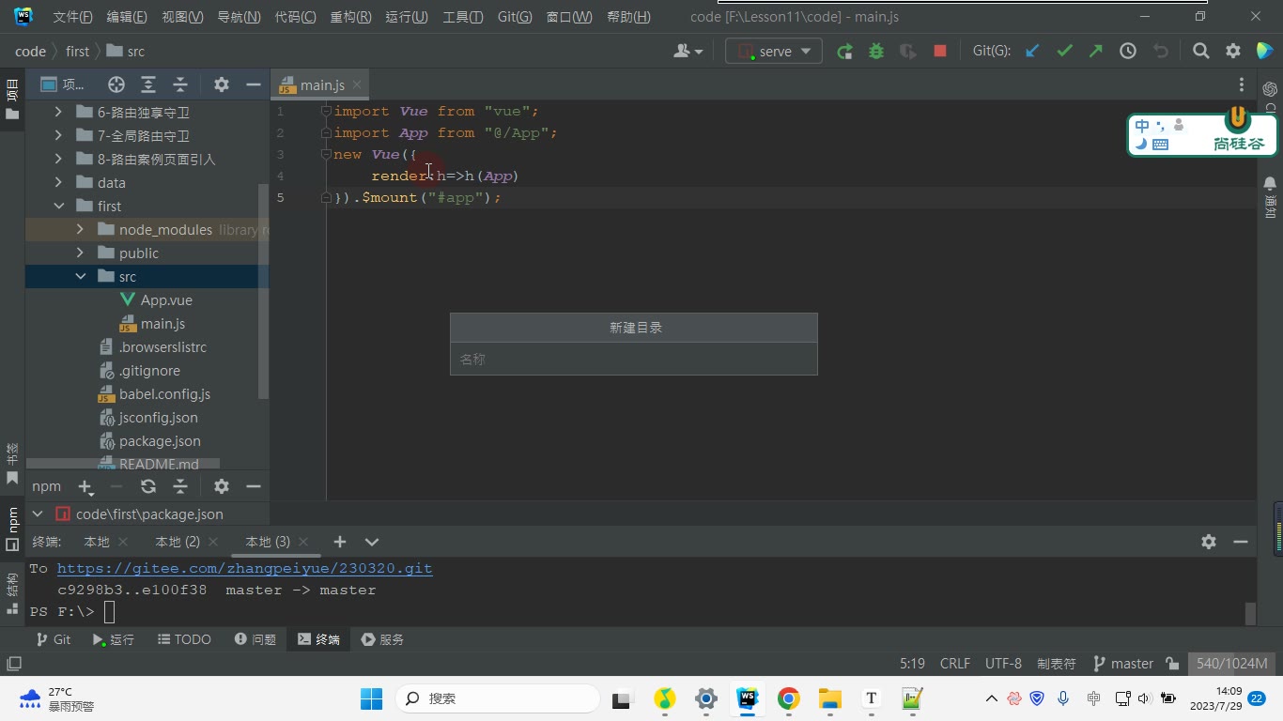This screenshot has height=721, width=1283.
Task: Open the 重构(R) menu
Action: (x=350, y=17)
